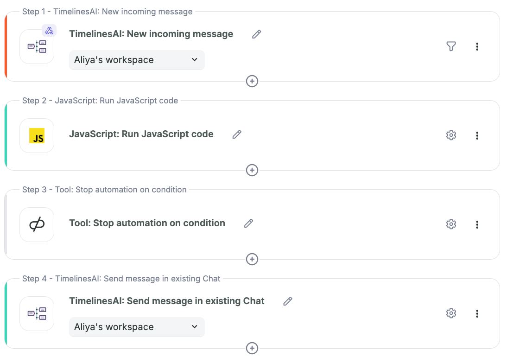Open the three-dot menu on Step 1
The image size is (507, 357).
tap(477, 46)
